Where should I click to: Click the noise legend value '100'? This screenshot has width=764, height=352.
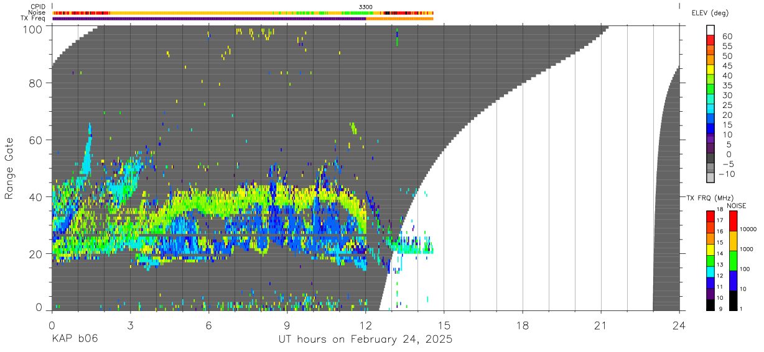pyautogui.click(x=745, y=269)
